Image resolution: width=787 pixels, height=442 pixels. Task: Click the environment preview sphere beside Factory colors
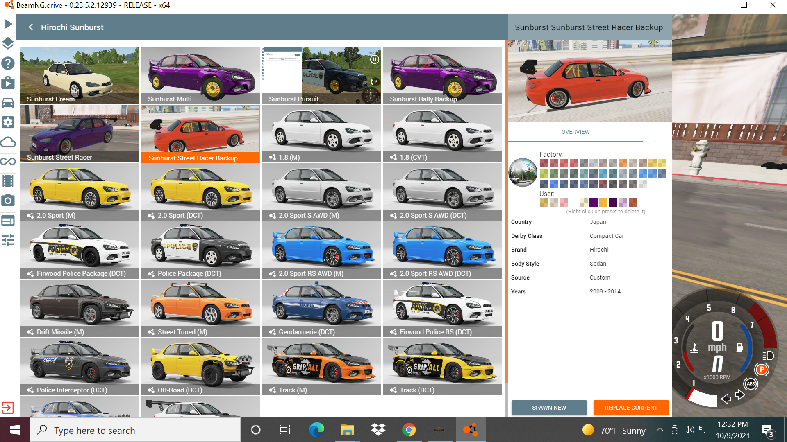tap(523, 172)
